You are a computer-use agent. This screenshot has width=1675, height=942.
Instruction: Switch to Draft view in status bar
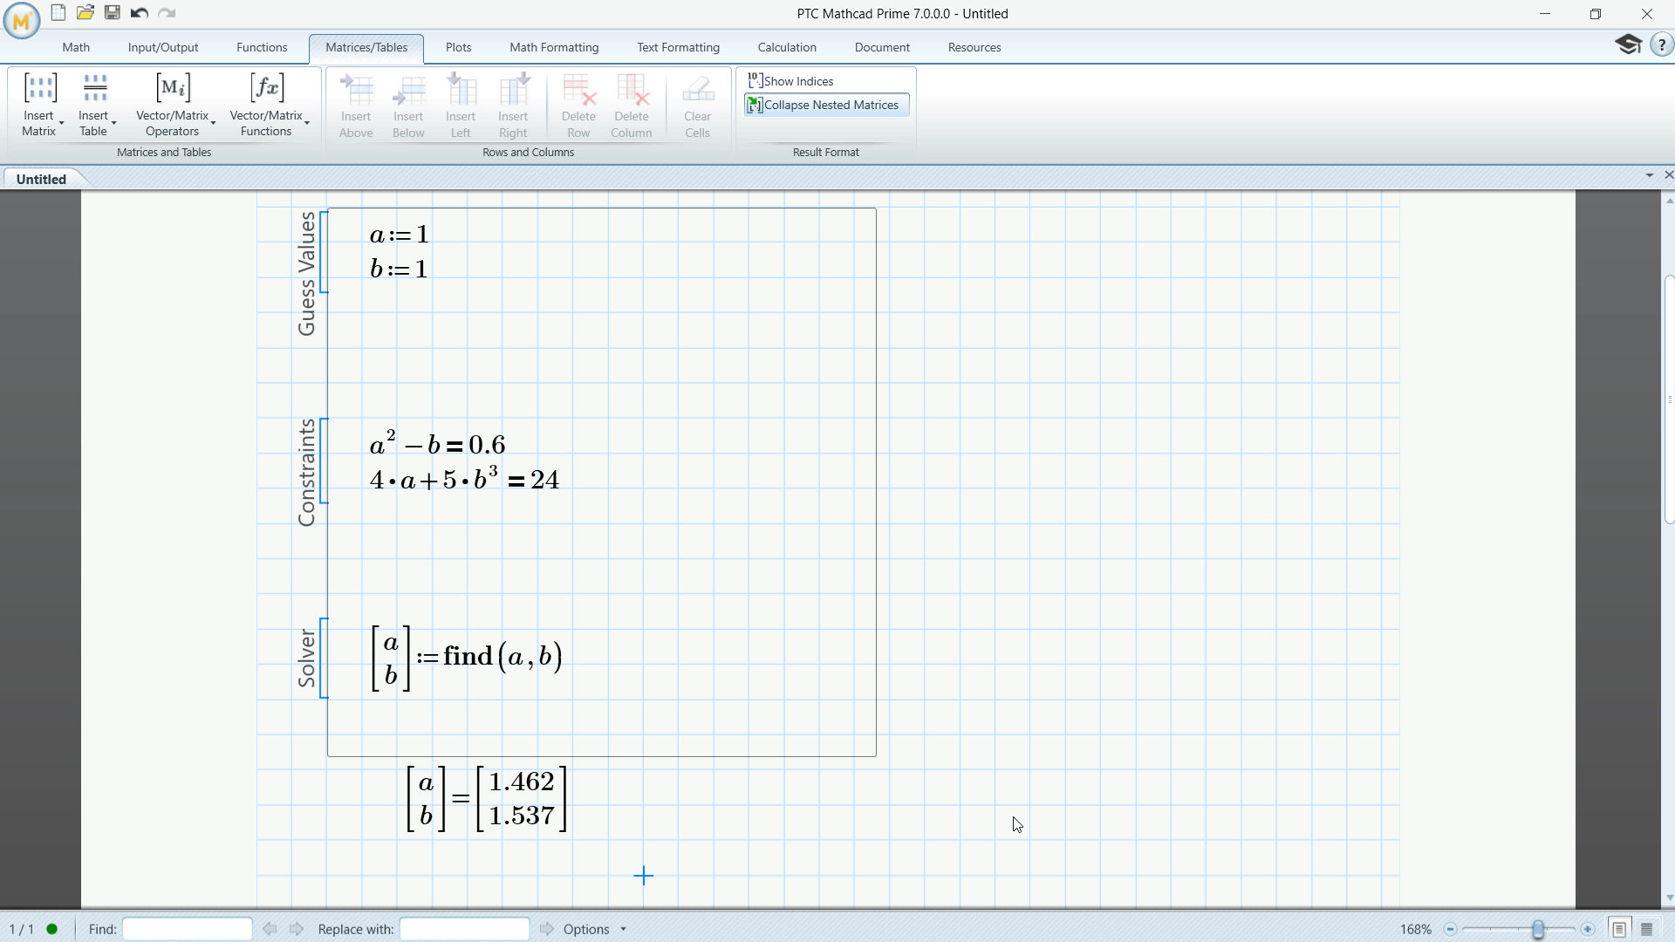1647,929
